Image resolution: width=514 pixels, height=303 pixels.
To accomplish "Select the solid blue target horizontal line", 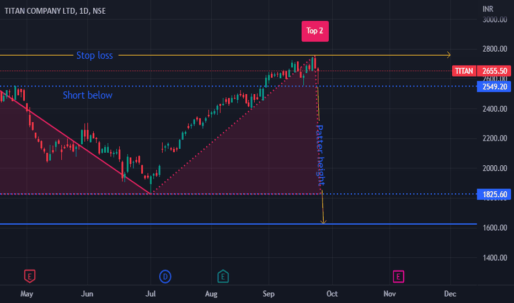I will [238, 224].
